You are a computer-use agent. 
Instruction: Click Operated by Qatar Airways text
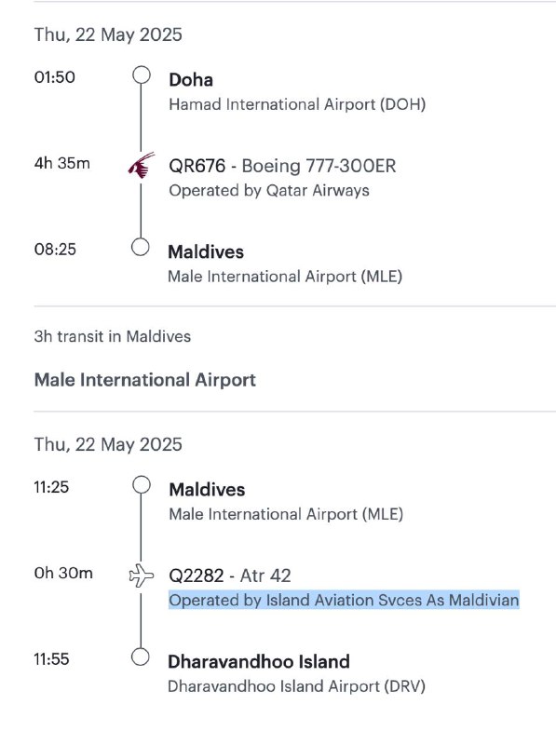[269, 191]
